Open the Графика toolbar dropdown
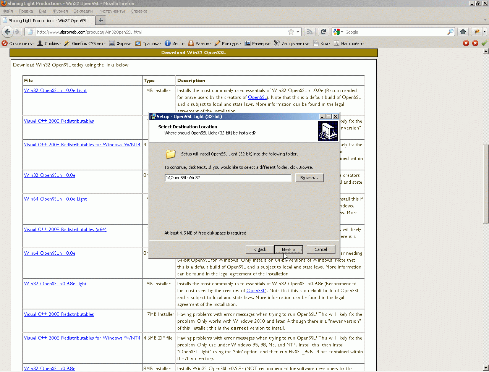The height and width of the screenshot is (372, 489). [x=148, y=44]
